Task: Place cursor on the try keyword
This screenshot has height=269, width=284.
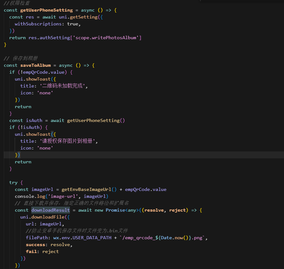Action: 13,182
